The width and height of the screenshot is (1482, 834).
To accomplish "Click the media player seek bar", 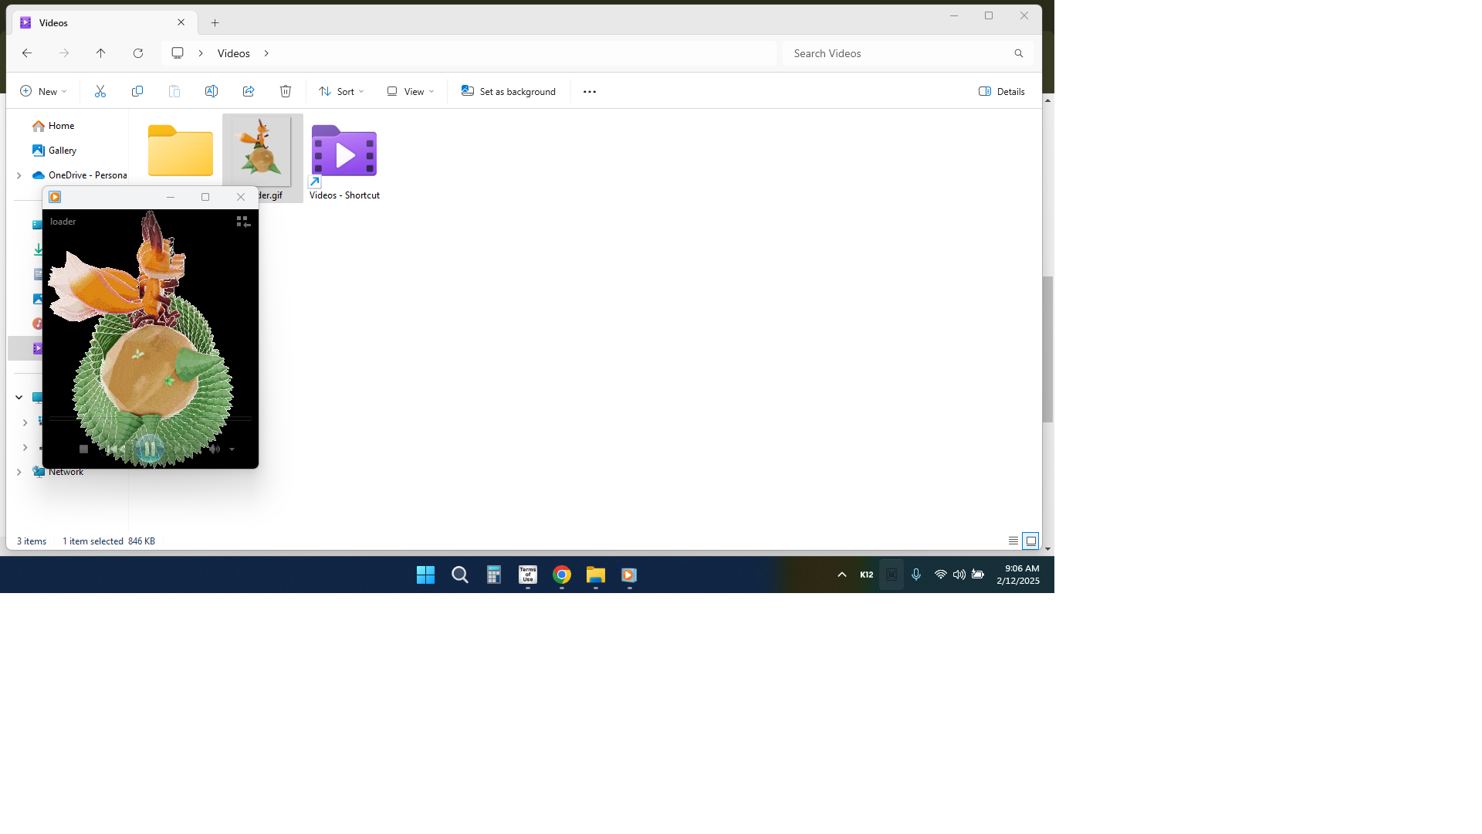I will tap(150, 419).
